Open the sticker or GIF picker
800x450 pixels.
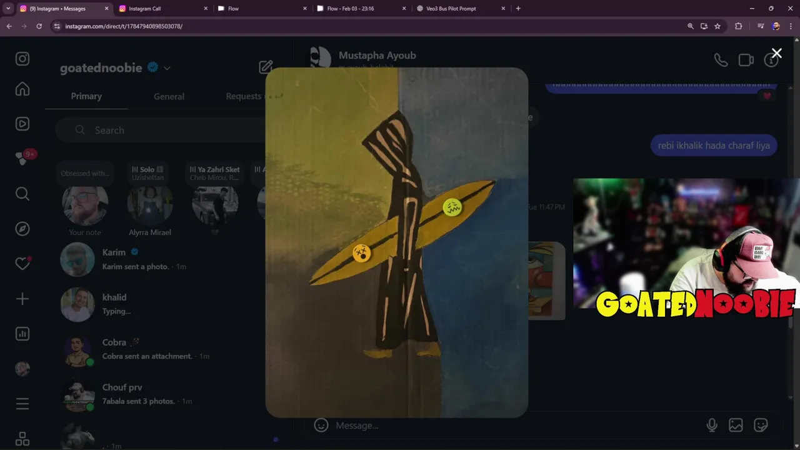tap(761, 425)
